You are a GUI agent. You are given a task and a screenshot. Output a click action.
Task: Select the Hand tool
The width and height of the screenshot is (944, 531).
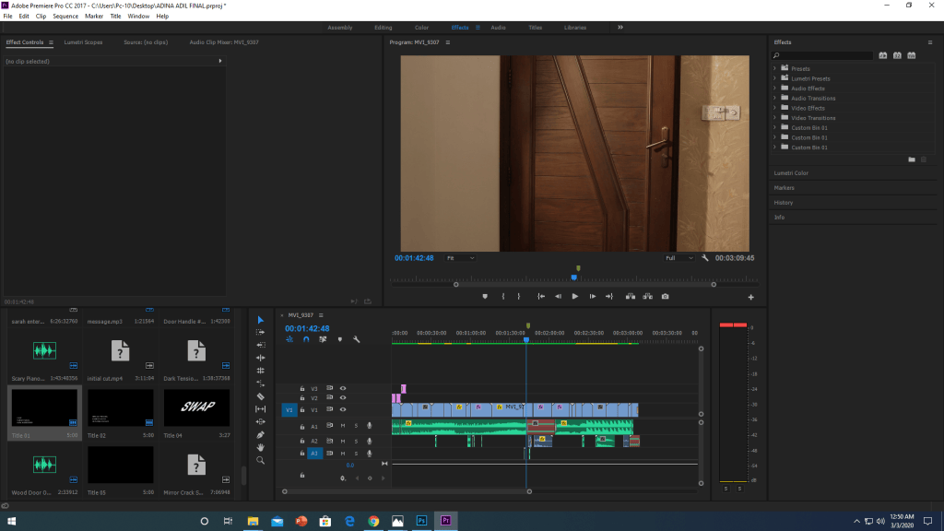pyautogui.click(x=260, y=447)
